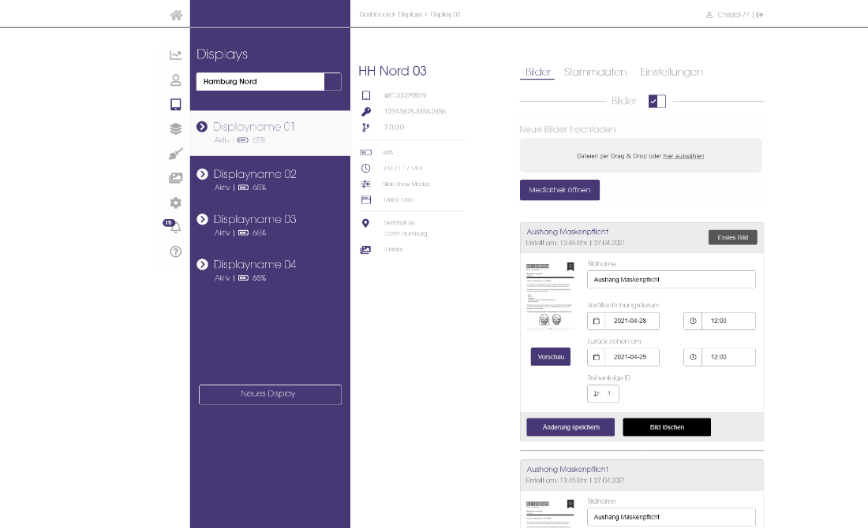Click Displays in breadcrumb

point(410,14)
